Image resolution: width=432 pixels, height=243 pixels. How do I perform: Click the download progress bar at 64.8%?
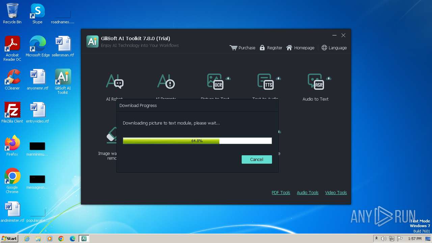click(x=197, y=141)
